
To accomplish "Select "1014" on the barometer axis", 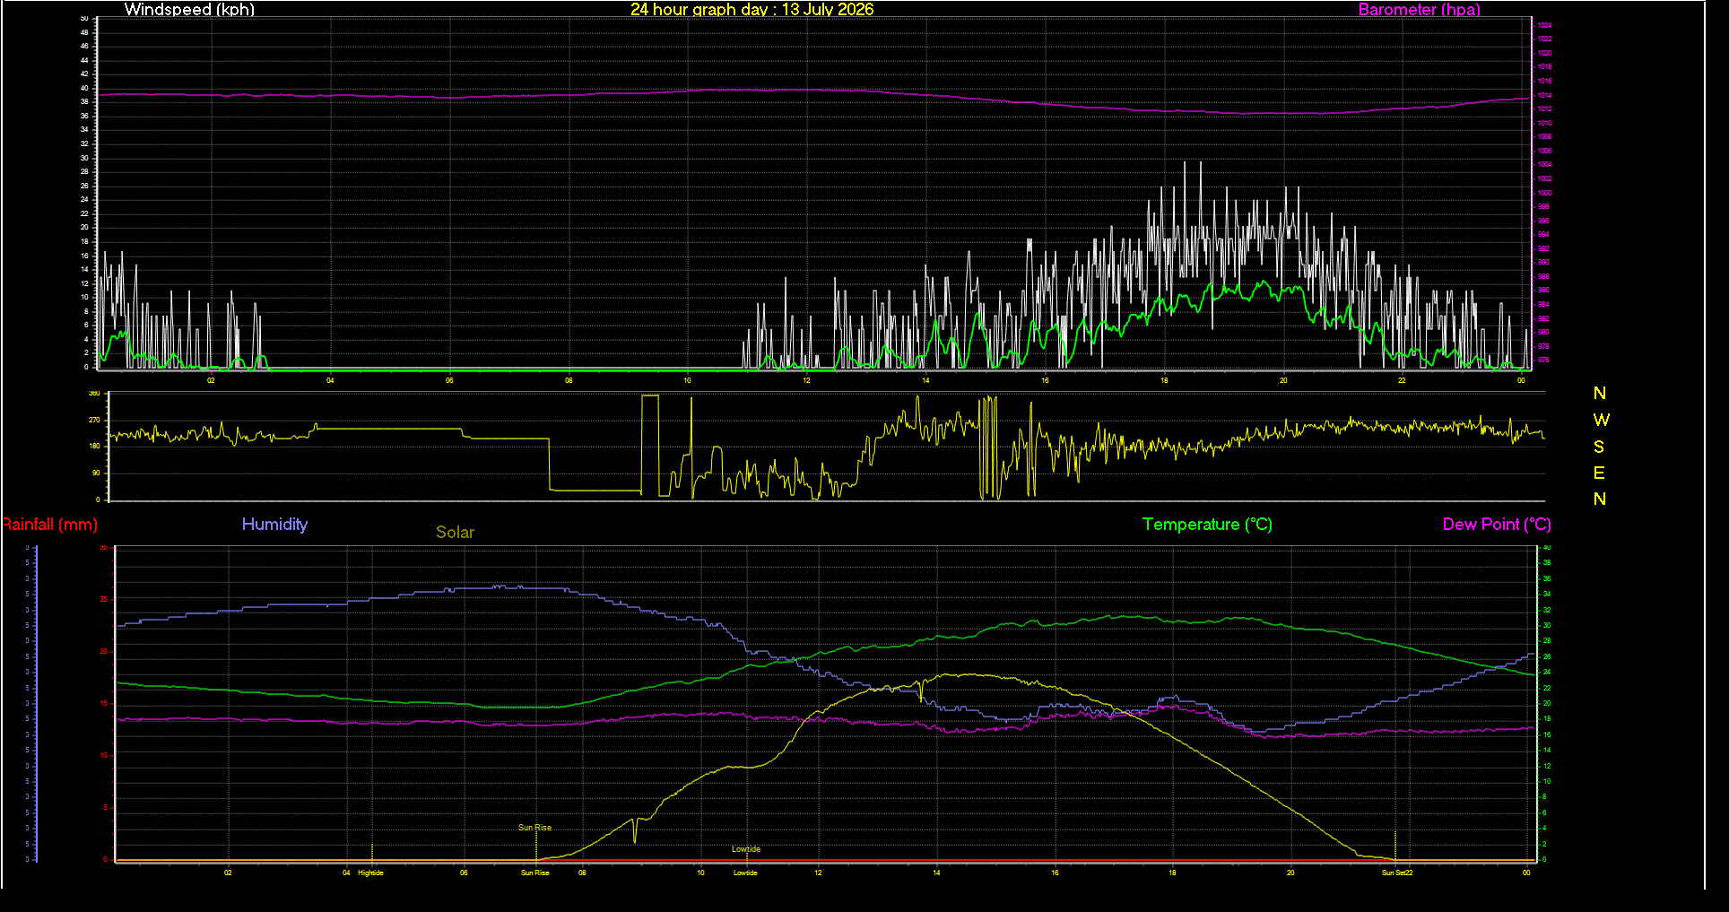I will click(1544, 95).
